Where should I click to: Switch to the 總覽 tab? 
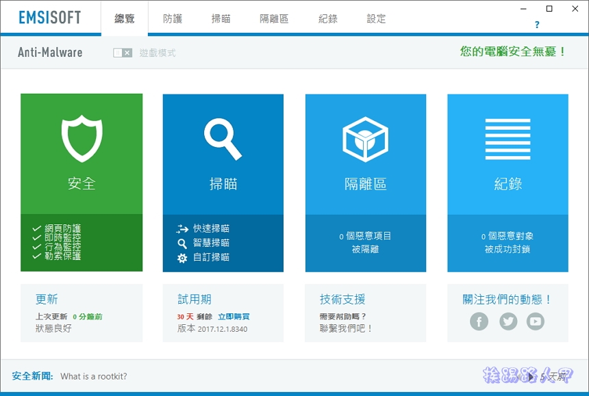(x=125, y=18)
